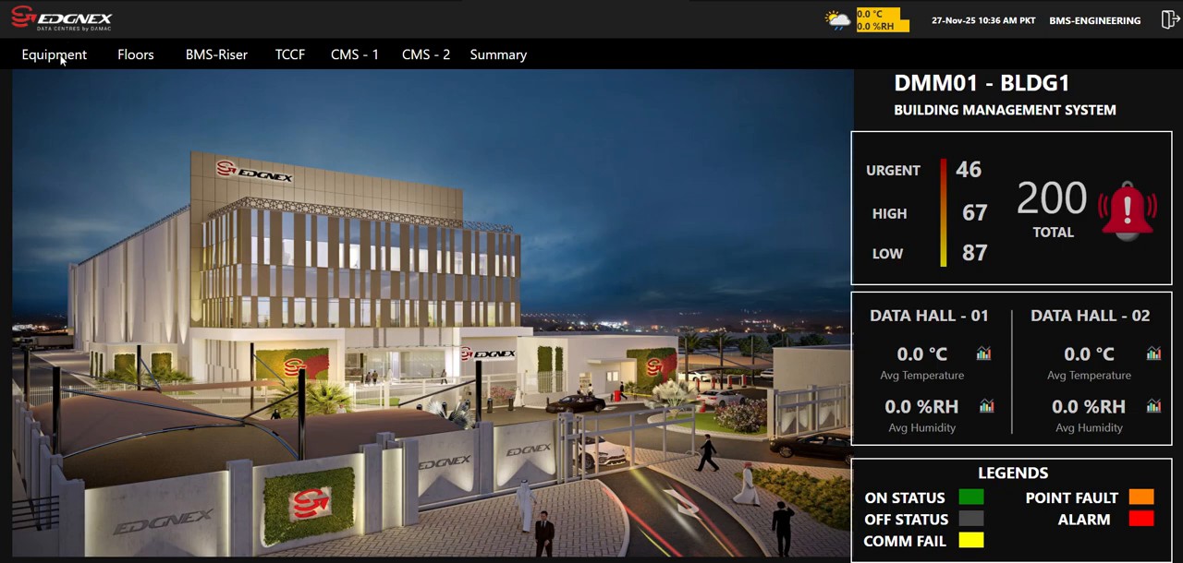Select the TCCF menu item
The width and height of the screenshot is (1183, 563).
[290, 54]
